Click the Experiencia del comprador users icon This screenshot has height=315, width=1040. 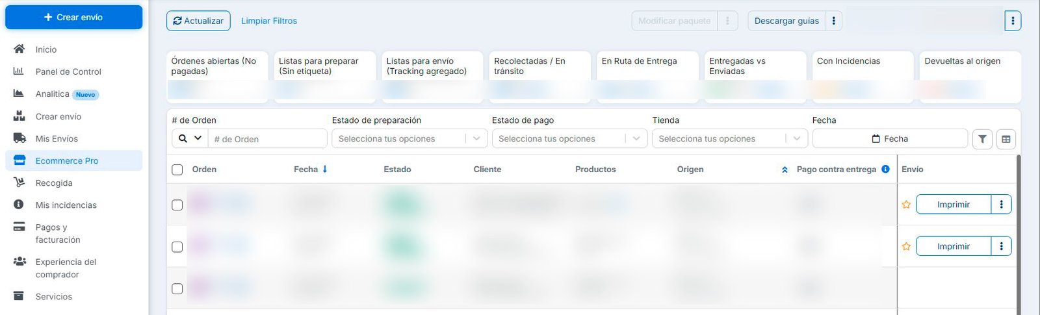click(x=19, y=262)
